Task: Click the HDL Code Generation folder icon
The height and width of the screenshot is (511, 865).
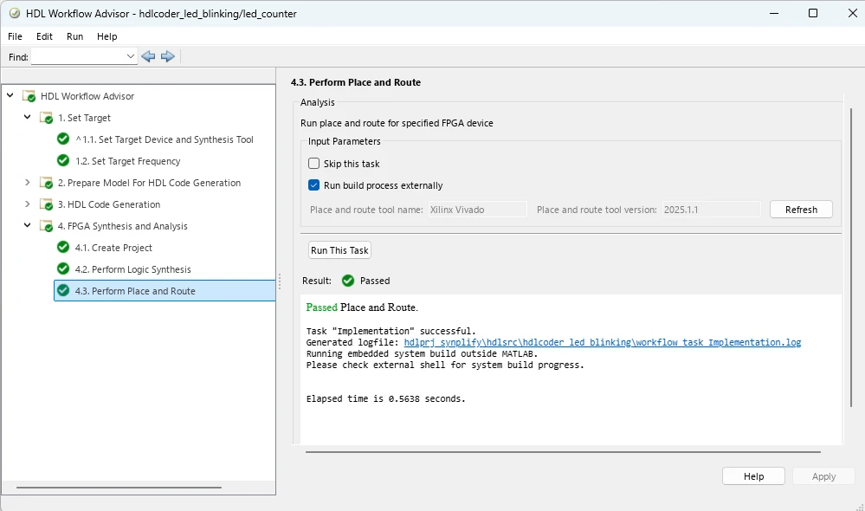Action: [47, 204]
